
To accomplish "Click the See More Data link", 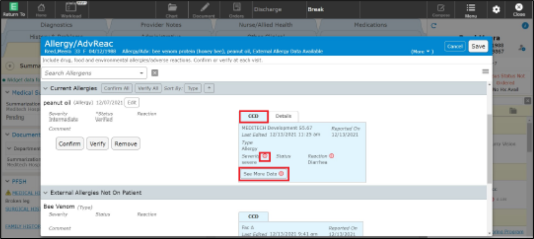I will 263,174.
